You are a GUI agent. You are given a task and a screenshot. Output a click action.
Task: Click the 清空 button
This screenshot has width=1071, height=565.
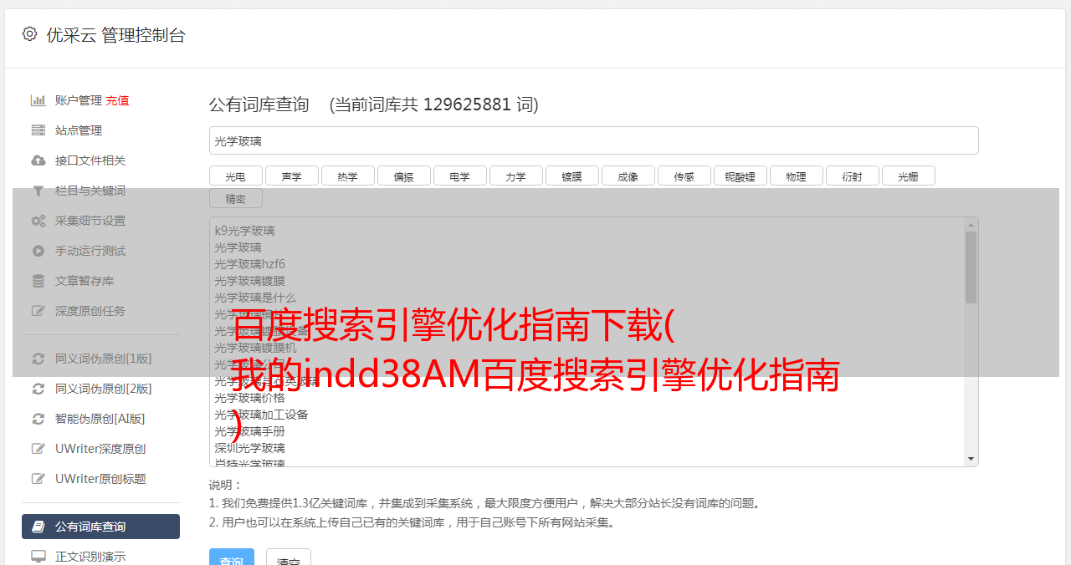tap(289, 557)
